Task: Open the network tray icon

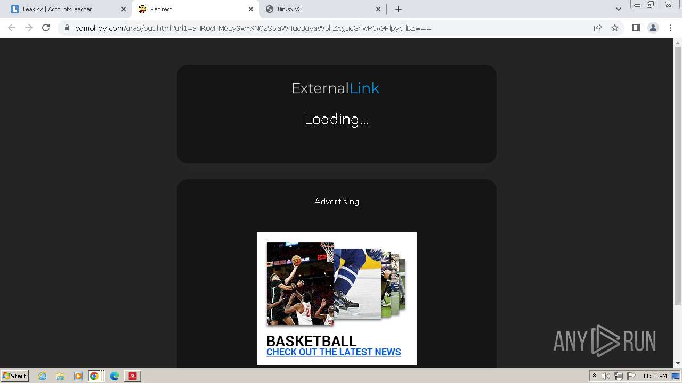Action: tap(619, 376)
